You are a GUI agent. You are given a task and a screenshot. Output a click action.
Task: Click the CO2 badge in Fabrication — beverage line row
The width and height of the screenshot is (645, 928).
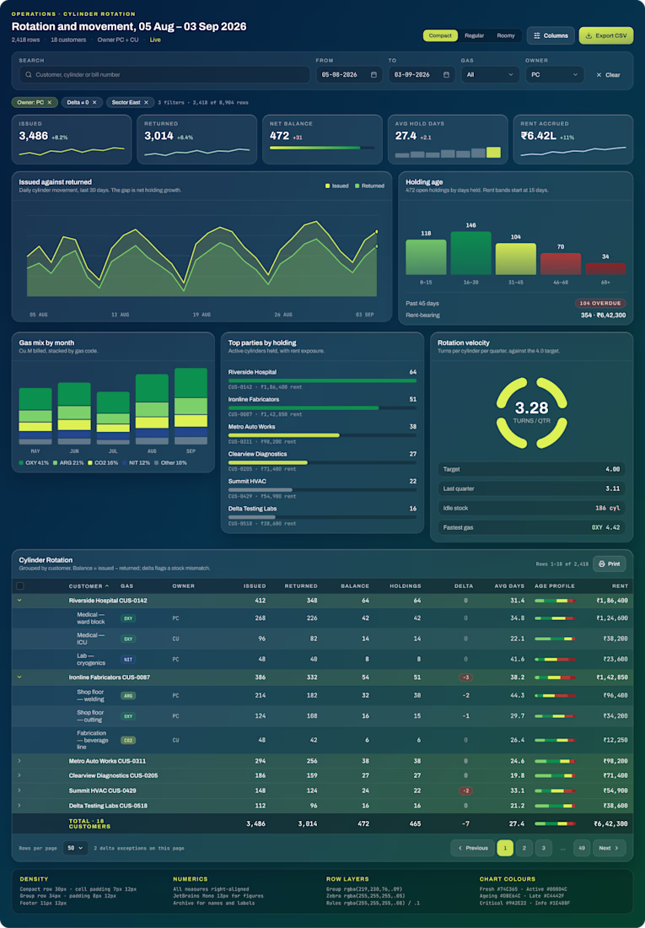128,740
